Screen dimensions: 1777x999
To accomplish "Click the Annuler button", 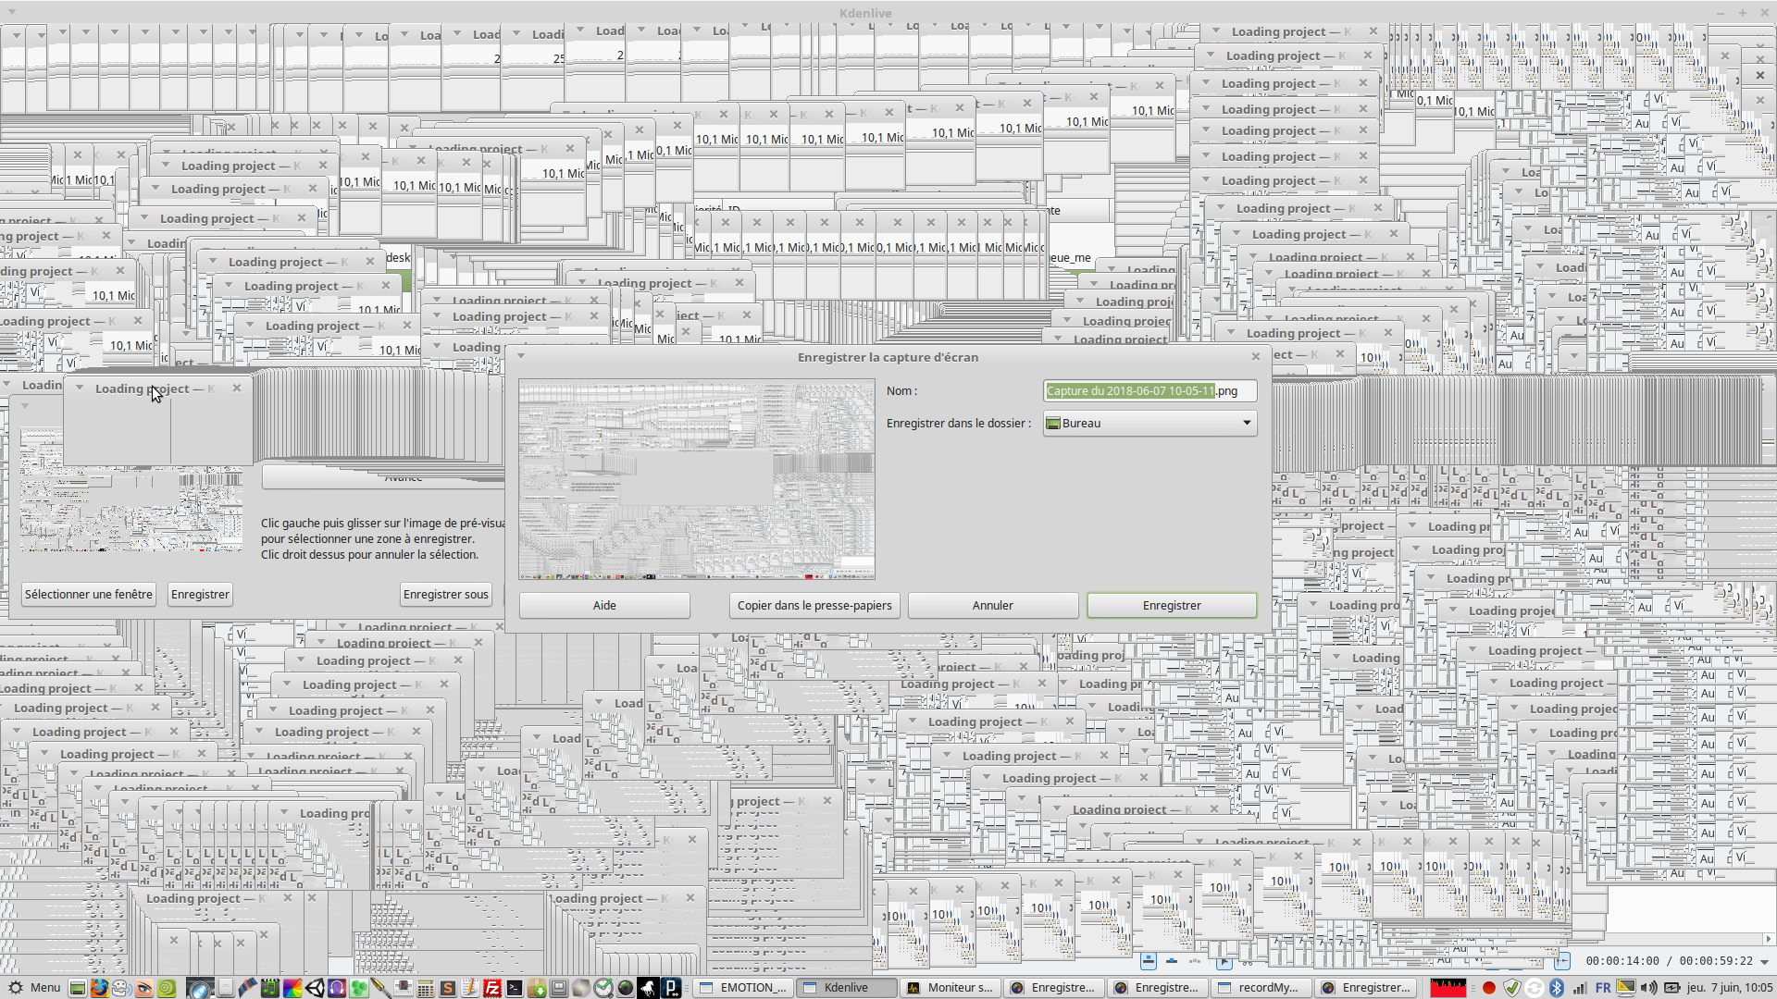I will pos(992,605).
